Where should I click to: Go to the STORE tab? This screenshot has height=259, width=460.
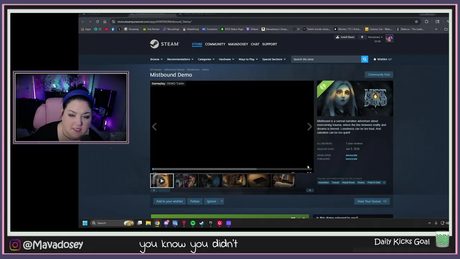[197, 44]
